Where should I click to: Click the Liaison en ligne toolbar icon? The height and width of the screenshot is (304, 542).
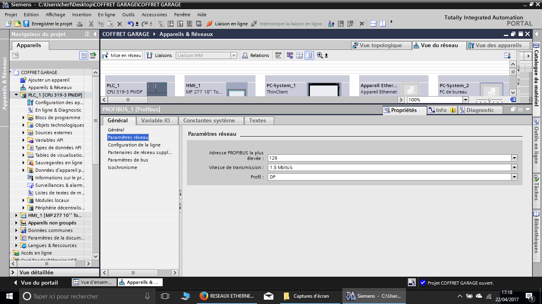[209, 24]
